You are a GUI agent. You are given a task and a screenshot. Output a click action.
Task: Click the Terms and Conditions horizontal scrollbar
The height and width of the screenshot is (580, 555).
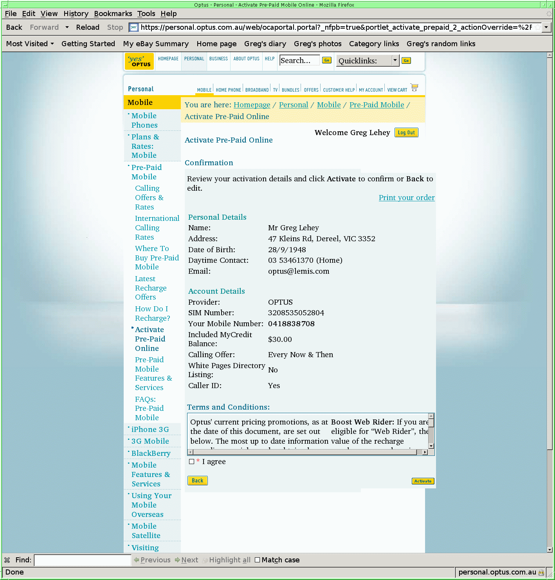pos(305,452)
